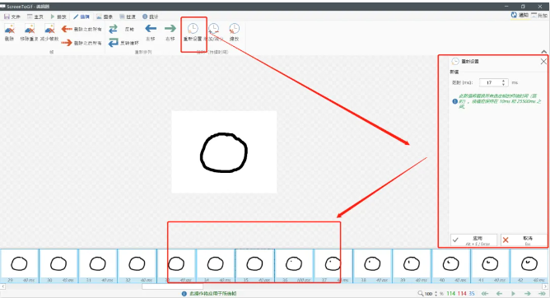
Task: Click the timeline scrollbar left arrow
Action: 2,286
